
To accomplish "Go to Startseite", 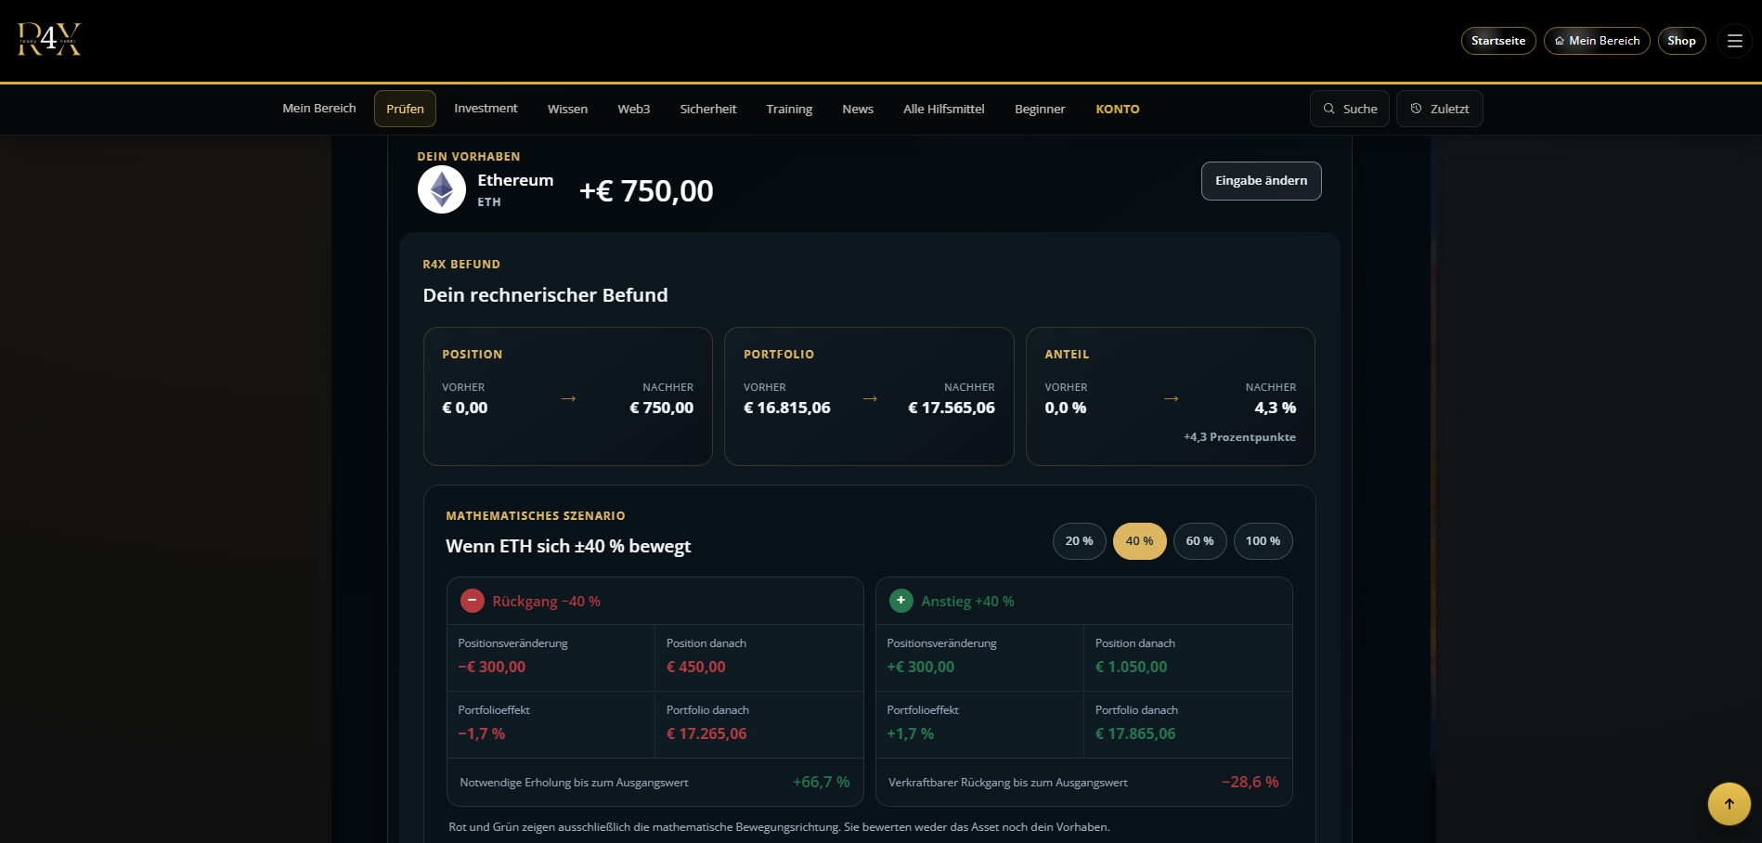I will coord(1498,41).
